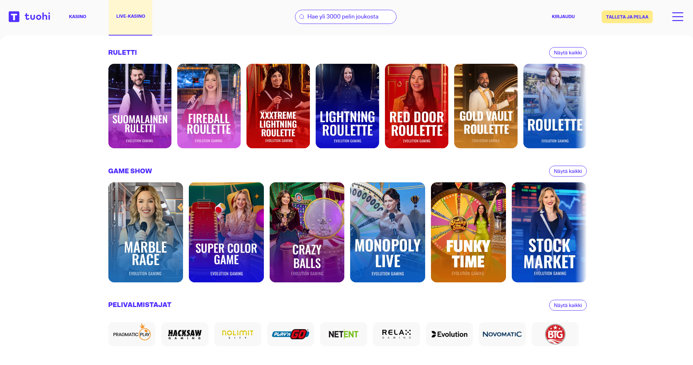Open the hamburger menu icon
Screen dimensions: 693x365
tap(677, 17)
